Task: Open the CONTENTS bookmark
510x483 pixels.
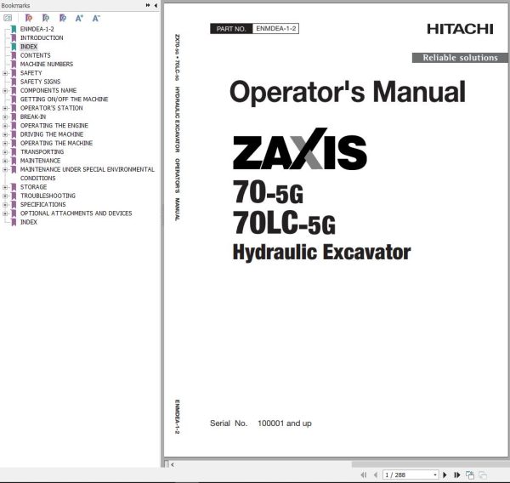Action: point(35,55)
